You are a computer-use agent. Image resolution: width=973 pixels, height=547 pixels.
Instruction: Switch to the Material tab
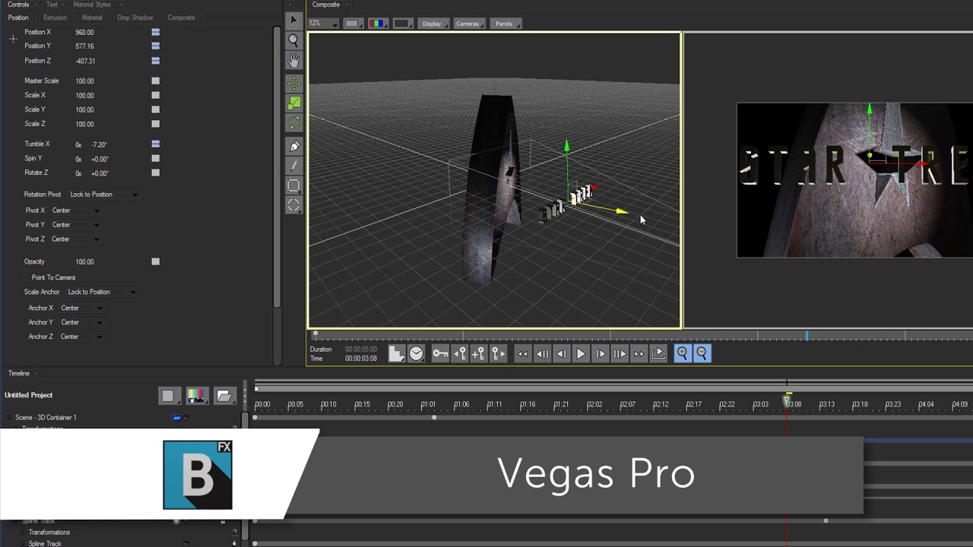click(92, 17)
